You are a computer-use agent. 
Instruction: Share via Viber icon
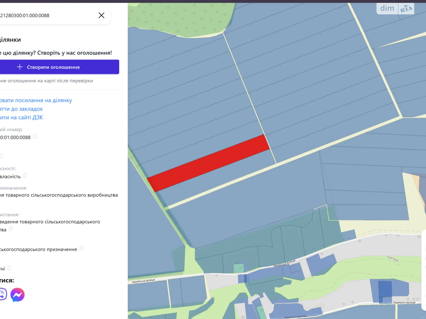[x=2, y=295]
